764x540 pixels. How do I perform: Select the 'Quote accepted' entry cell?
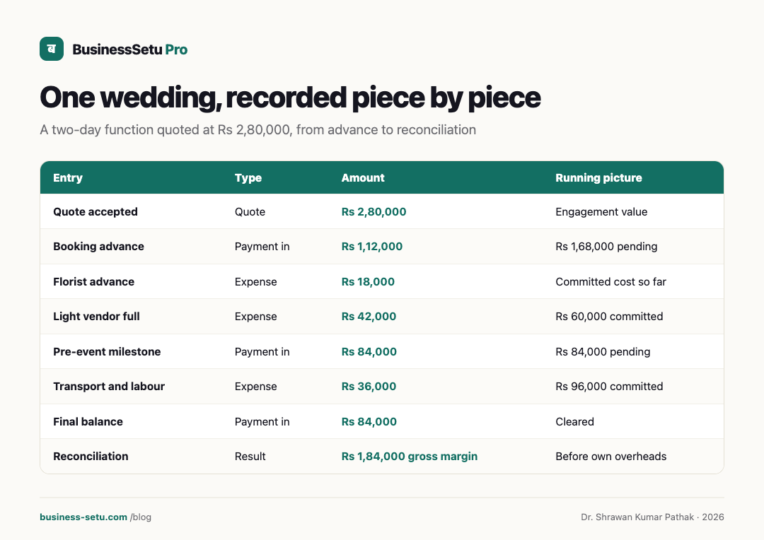point(95,212)
